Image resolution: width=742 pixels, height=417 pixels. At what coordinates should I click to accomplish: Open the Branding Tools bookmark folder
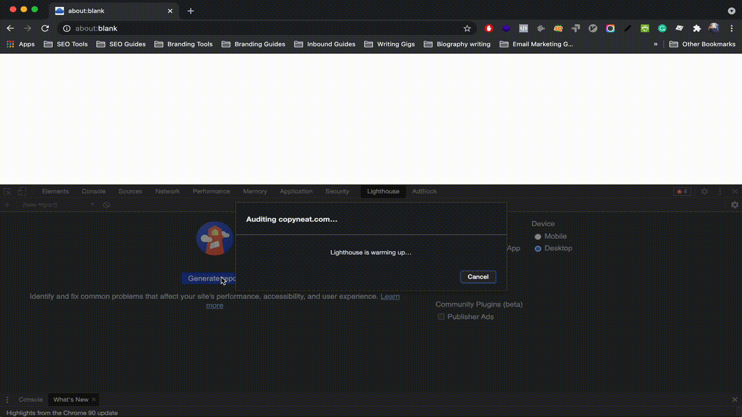click(184, 44)
